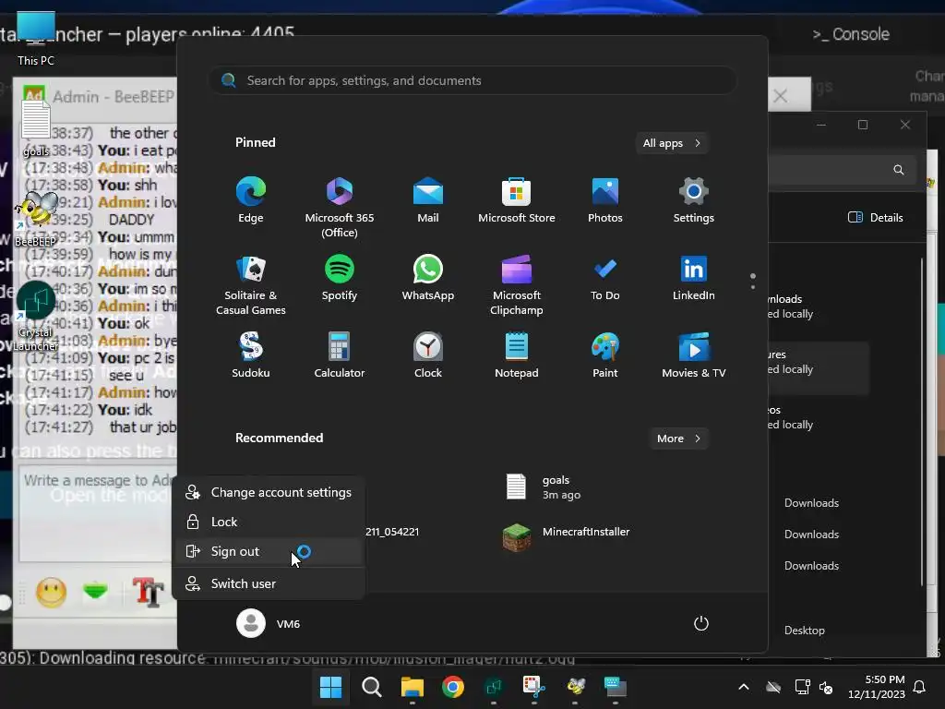Launch Microsoft 365 (Office) app

coord(340,207)
